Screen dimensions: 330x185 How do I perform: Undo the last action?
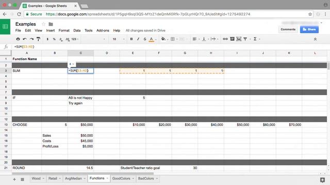click(25, 39)
